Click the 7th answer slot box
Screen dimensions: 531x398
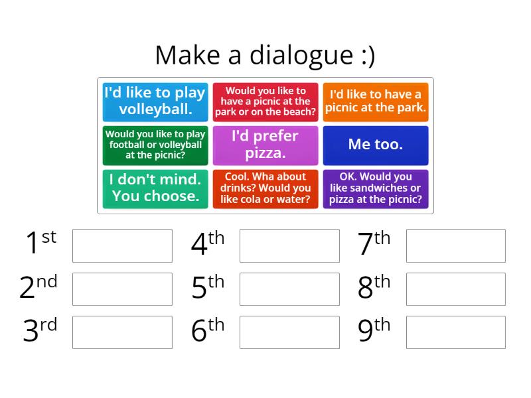[x=456, y=245]
